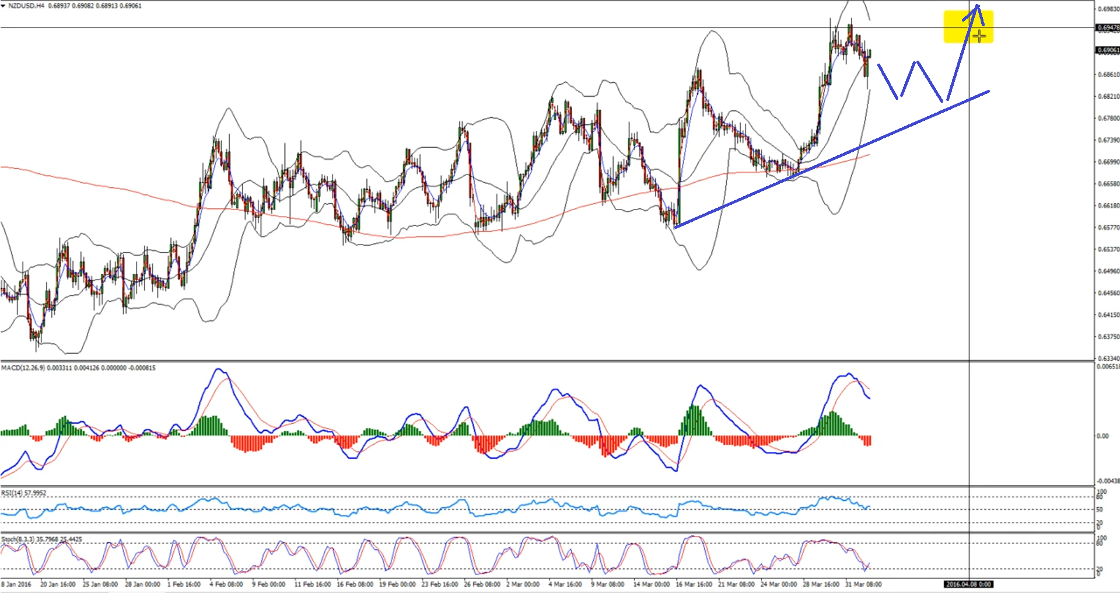Viewport: 1120px width, 593px height.
Task: Click the 16 Mar 16:00 time axis label
Action: tap(694, 584)
